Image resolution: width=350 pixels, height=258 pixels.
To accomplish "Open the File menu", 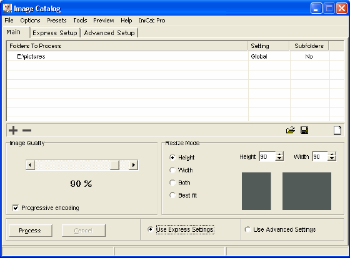I will [x=9, y=21].
